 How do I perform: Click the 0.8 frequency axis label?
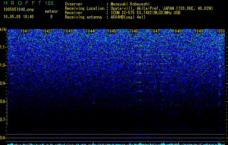3,101
